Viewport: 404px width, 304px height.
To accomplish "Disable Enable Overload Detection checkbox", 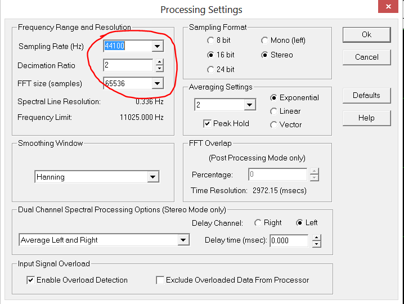I will pos(30,280).
